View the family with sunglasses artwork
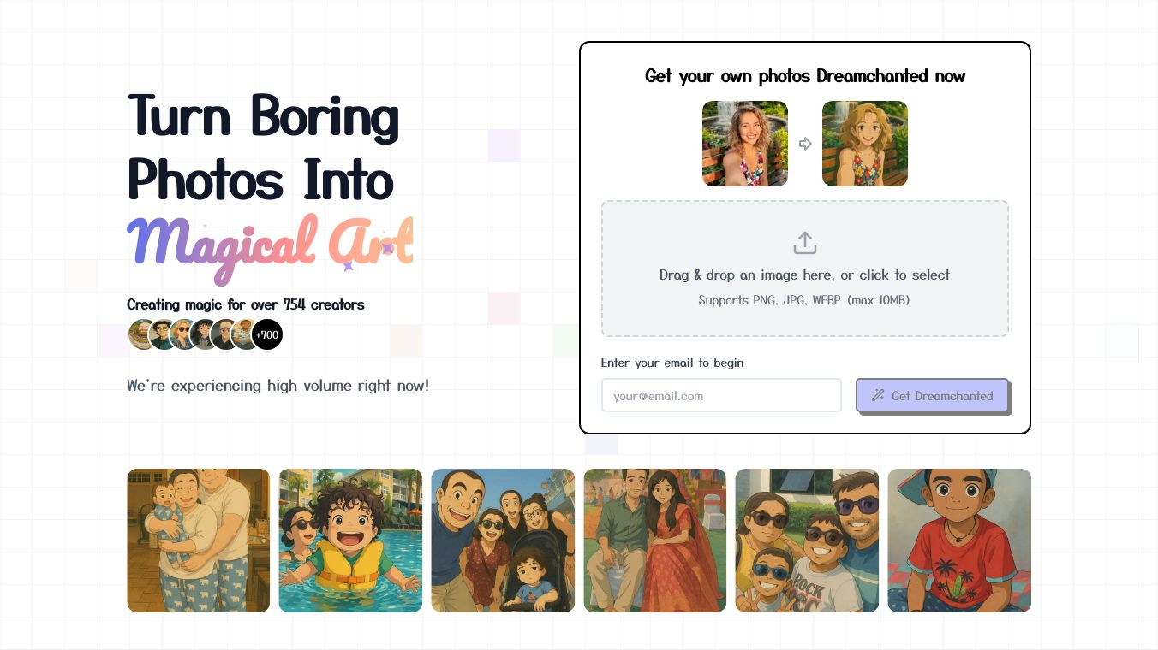The image size is (1158, 650). coord(807,541)
